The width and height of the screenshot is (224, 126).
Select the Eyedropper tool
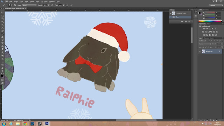(x=2, y=28)
